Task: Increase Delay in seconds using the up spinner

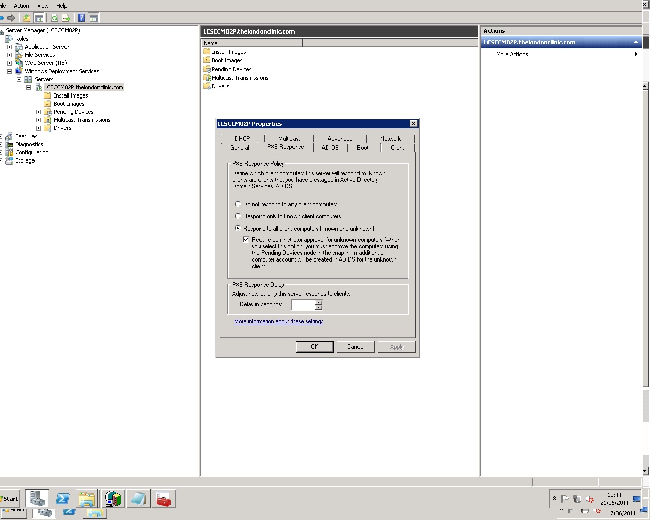Action: click(319, 302)
